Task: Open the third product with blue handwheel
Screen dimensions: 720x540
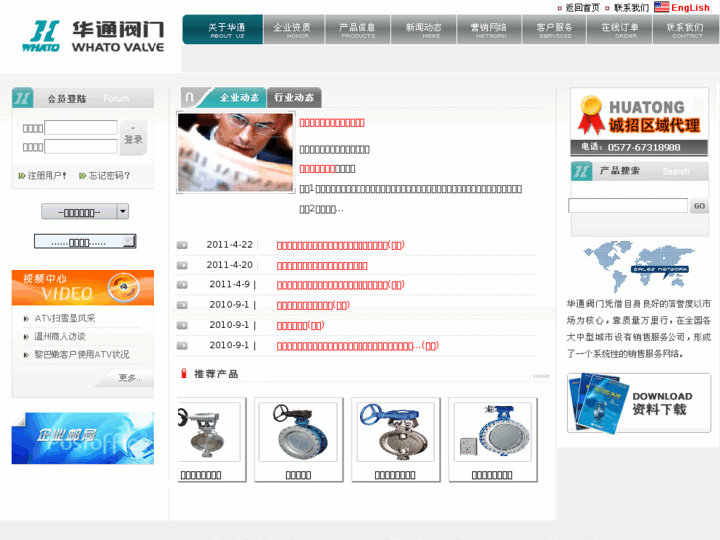Action: click(x=395, y=440)
